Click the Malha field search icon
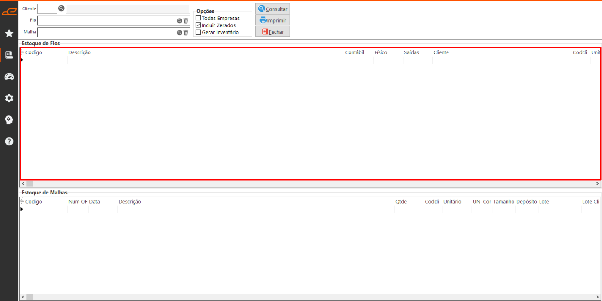This screenshot has height=301, width=602. pyautogui.click(x=179, y=32)
